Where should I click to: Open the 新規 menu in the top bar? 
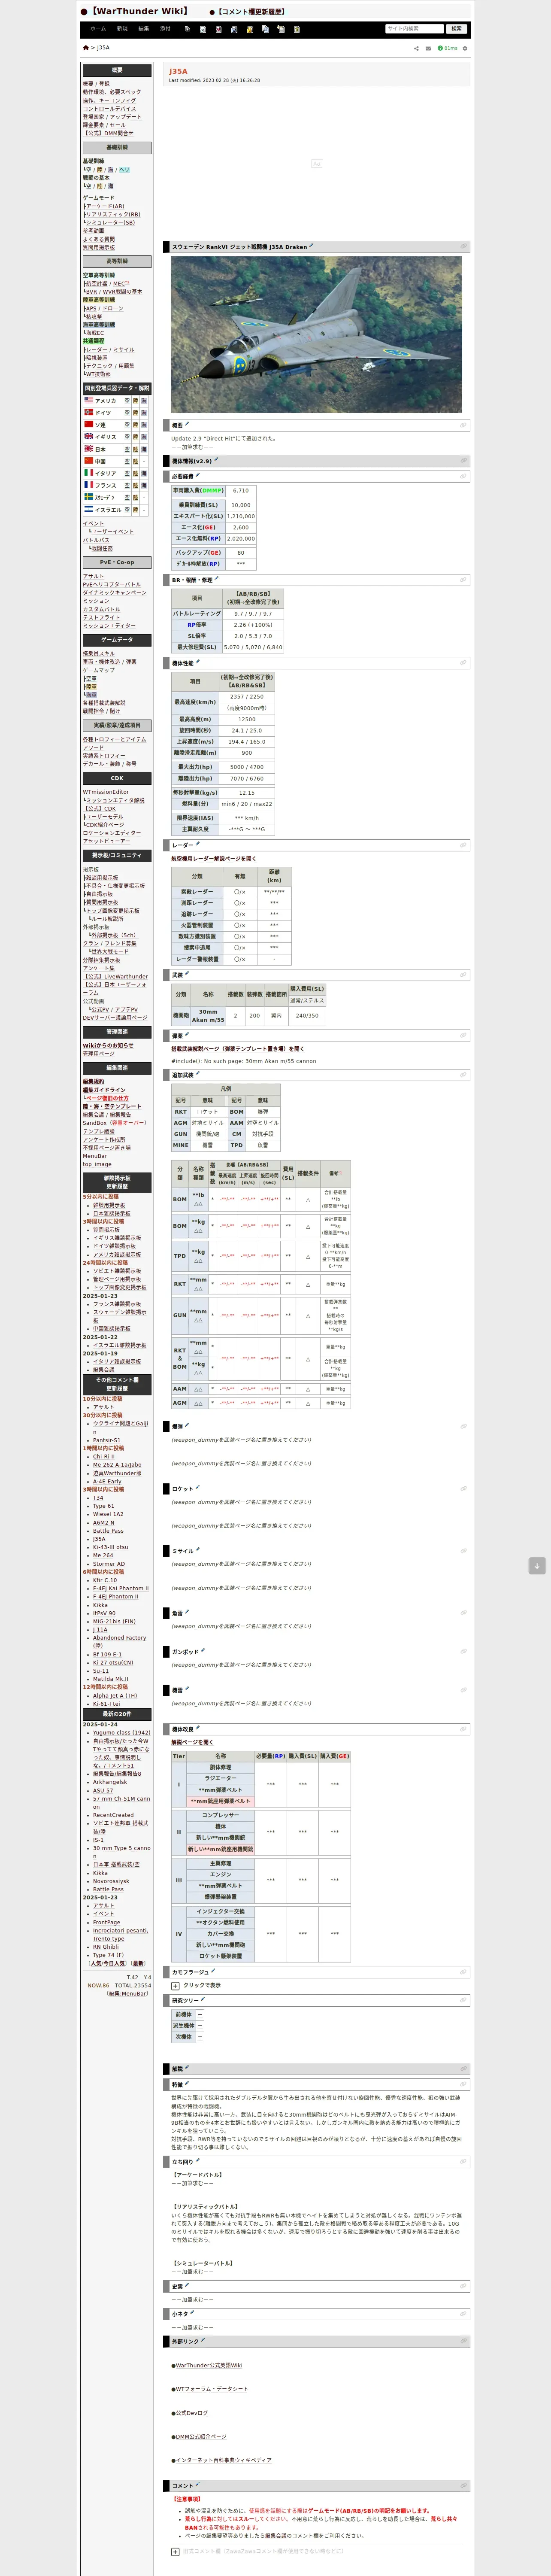[x=122, y=29]
